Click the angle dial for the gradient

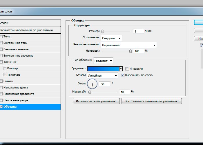pos(92,84)
